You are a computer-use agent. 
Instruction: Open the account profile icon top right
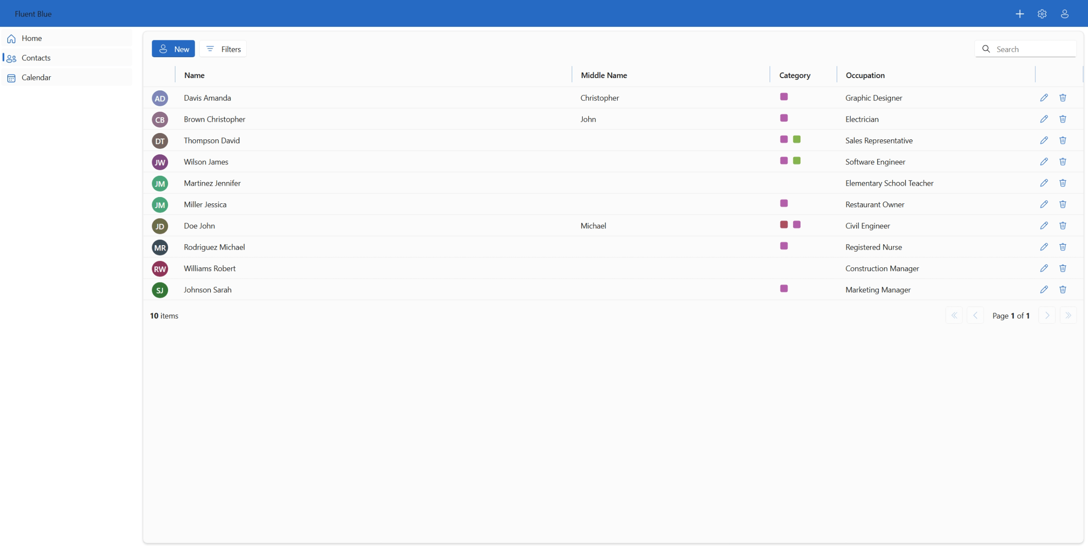pos(1064,14)
